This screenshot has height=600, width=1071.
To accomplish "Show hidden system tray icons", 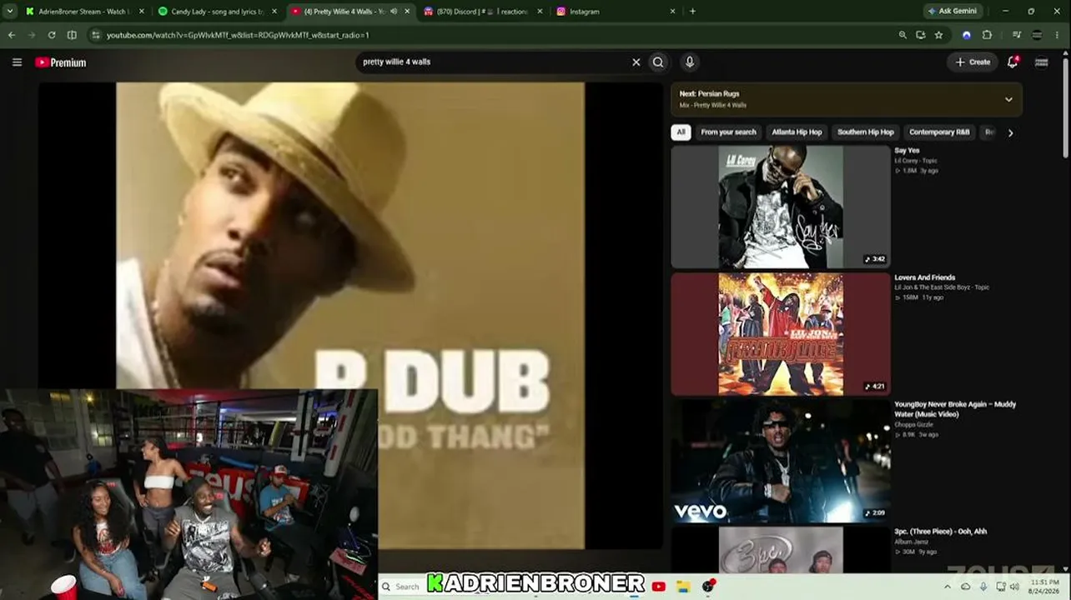I will (x=947, y=587).
